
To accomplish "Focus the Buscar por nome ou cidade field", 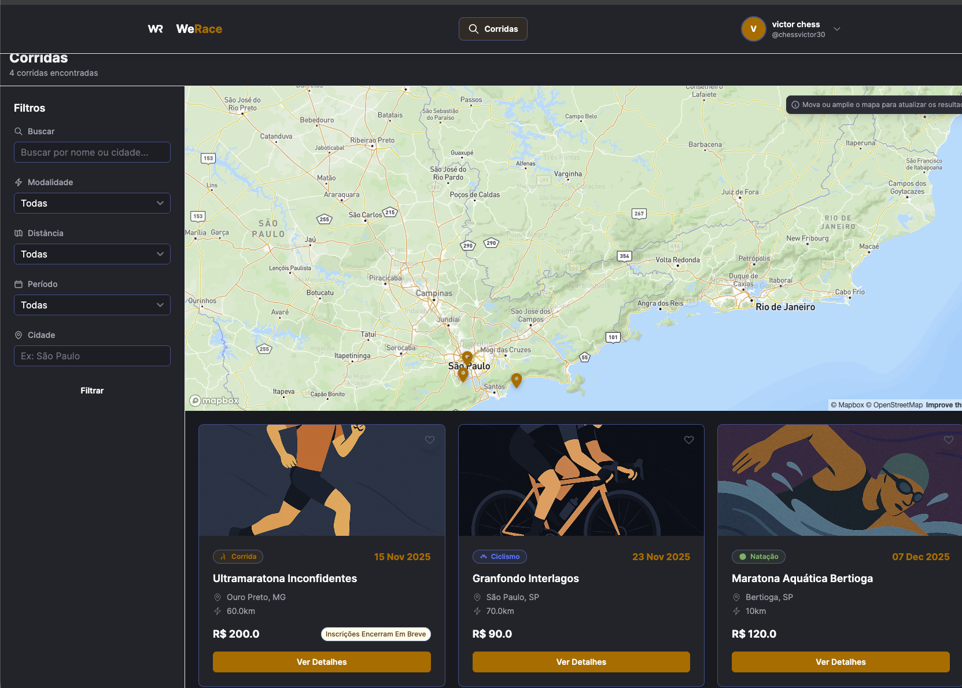I will pos(92,152).
